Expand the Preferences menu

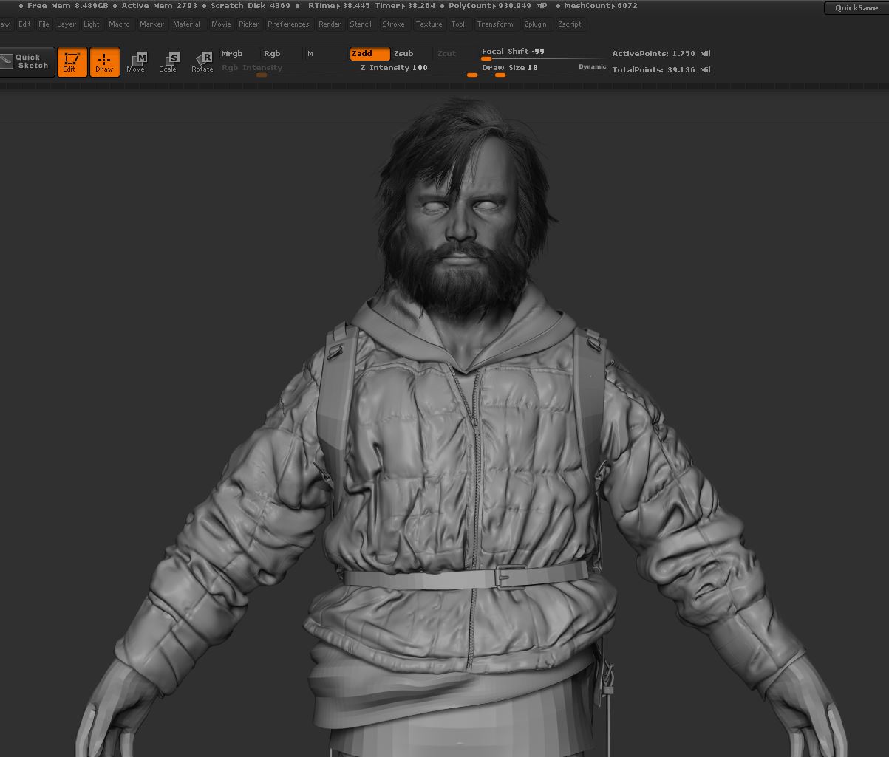[x=288, y=24]
